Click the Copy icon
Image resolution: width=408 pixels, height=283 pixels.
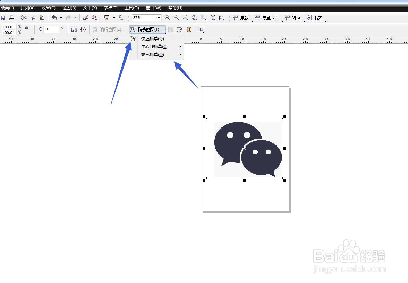coord(33,18)
